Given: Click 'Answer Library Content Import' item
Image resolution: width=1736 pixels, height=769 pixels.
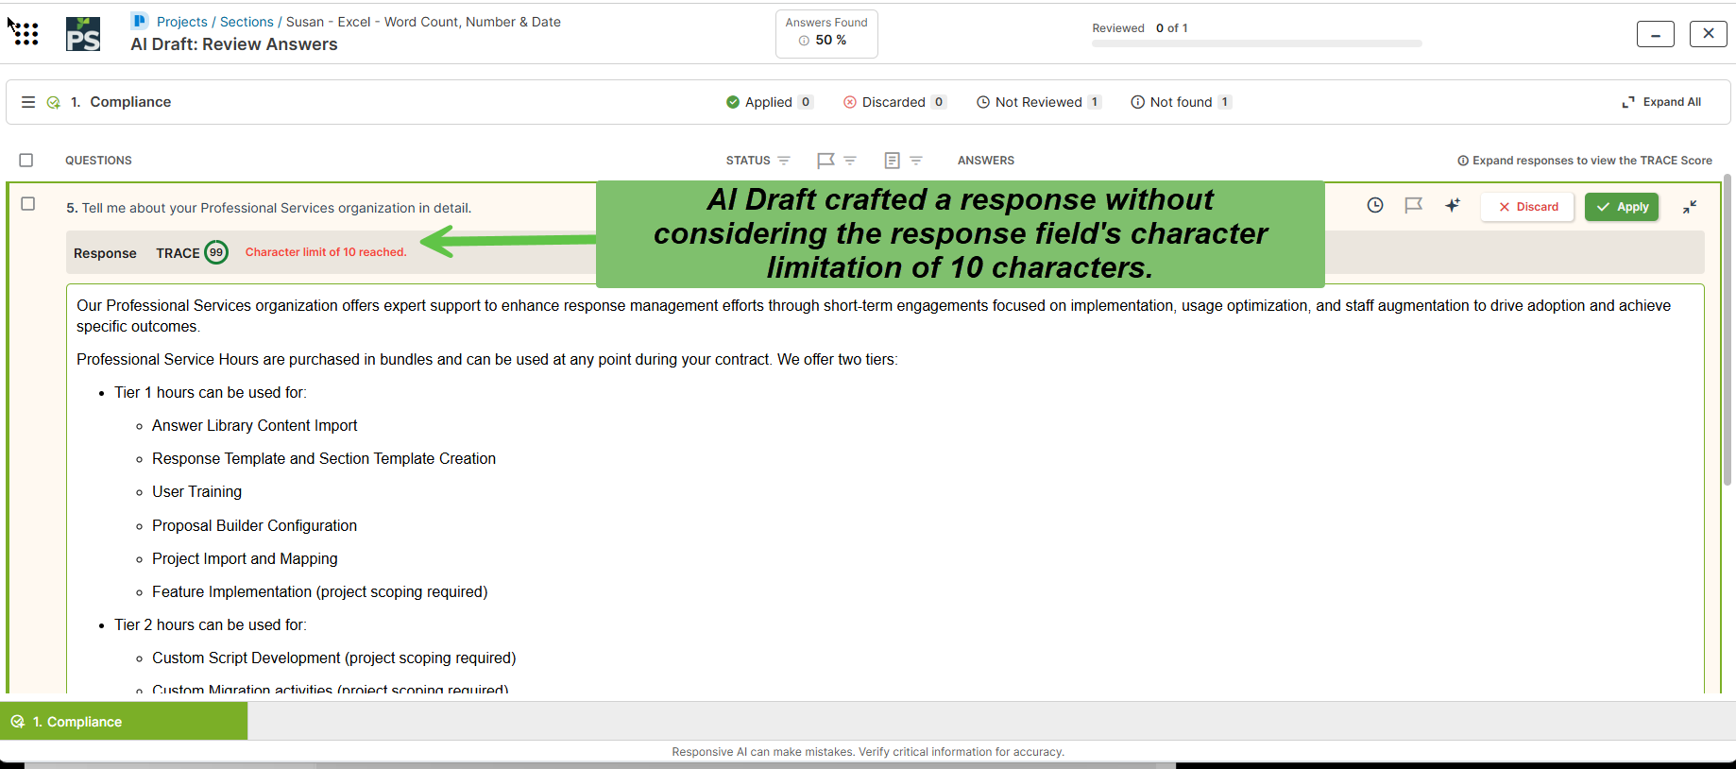Looking at the screenshot, I should pos(254,426).
